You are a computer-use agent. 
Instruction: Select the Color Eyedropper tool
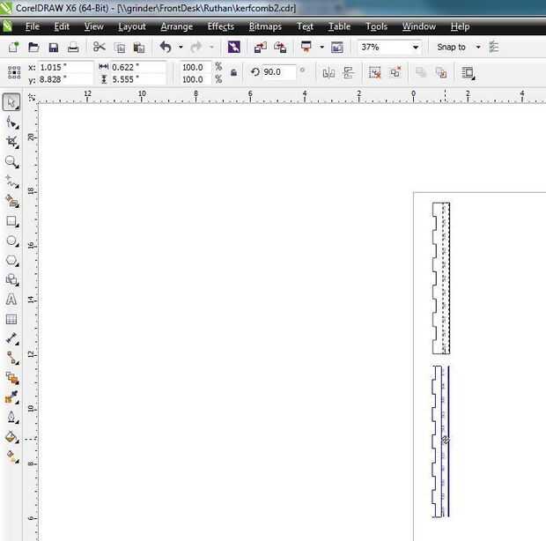click(x=11, y=397)
